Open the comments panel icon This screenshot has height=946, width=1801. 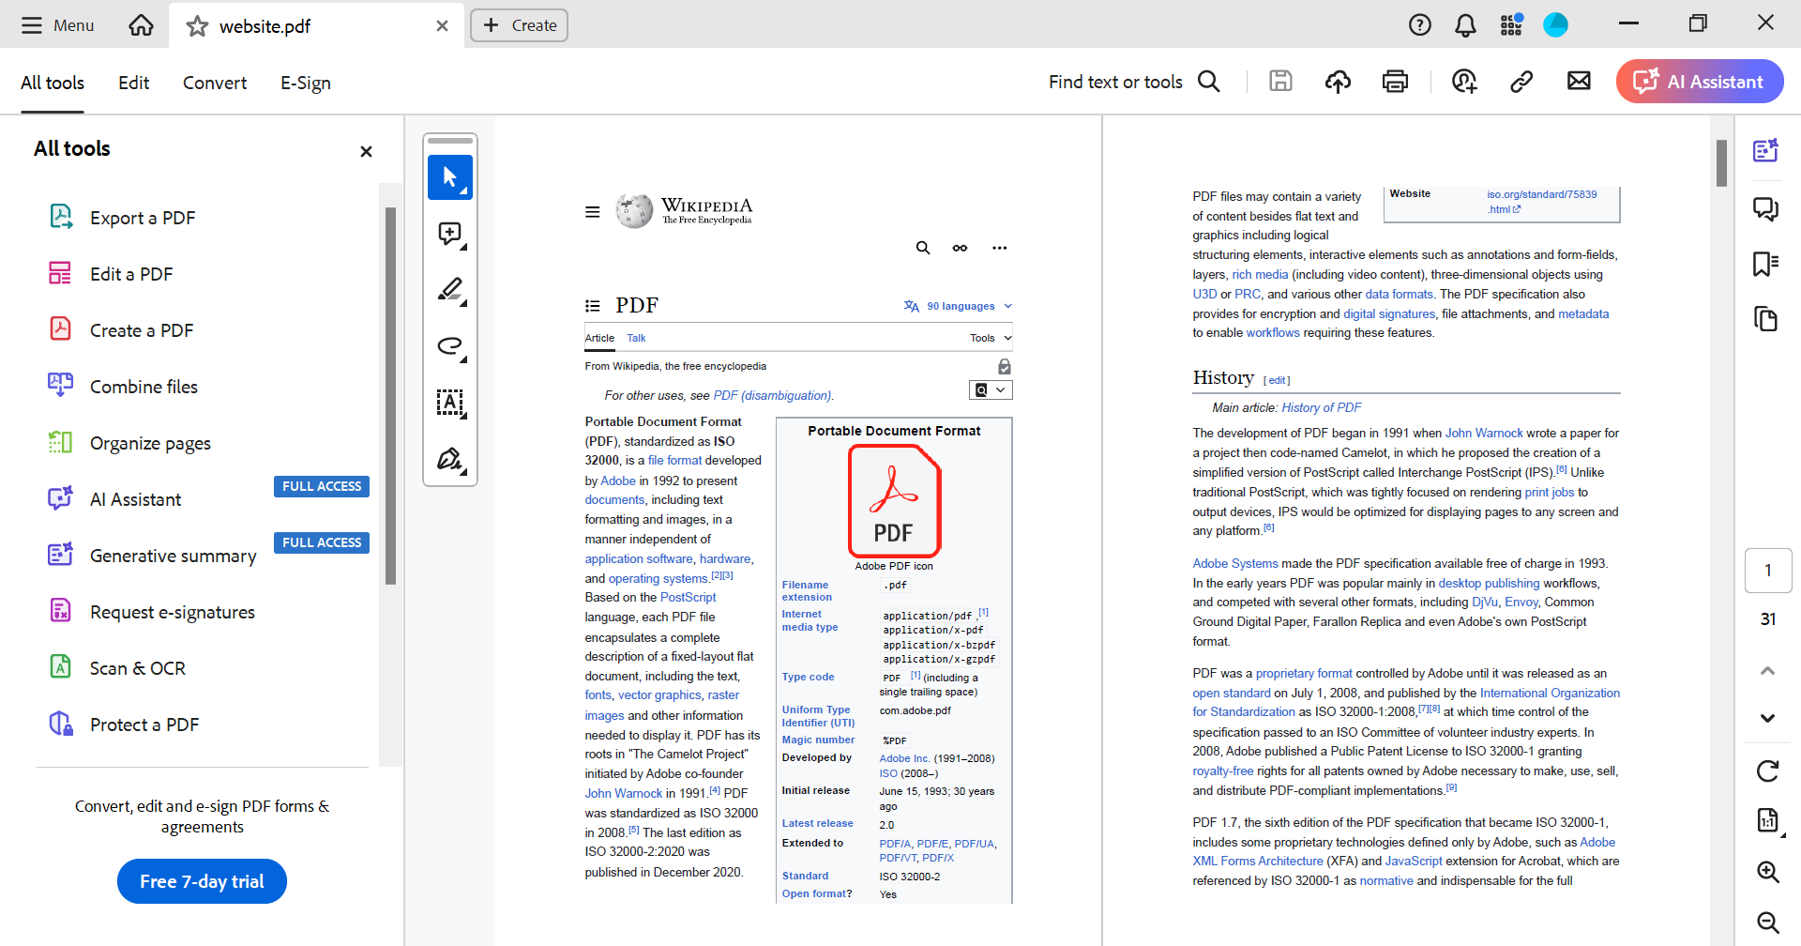pyautogui.click(x=1766, y=207)
